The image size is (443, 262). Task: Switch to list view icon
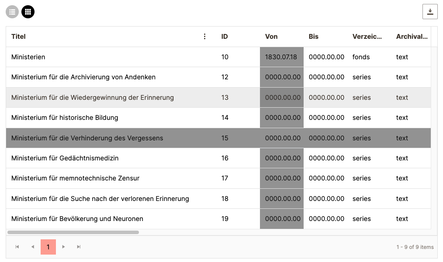pos(12,12)
